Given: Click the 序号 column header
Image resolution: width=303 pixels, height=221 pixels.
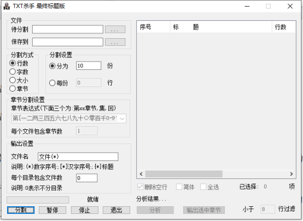Looking at the screenshot, I should tap(154, 27).
